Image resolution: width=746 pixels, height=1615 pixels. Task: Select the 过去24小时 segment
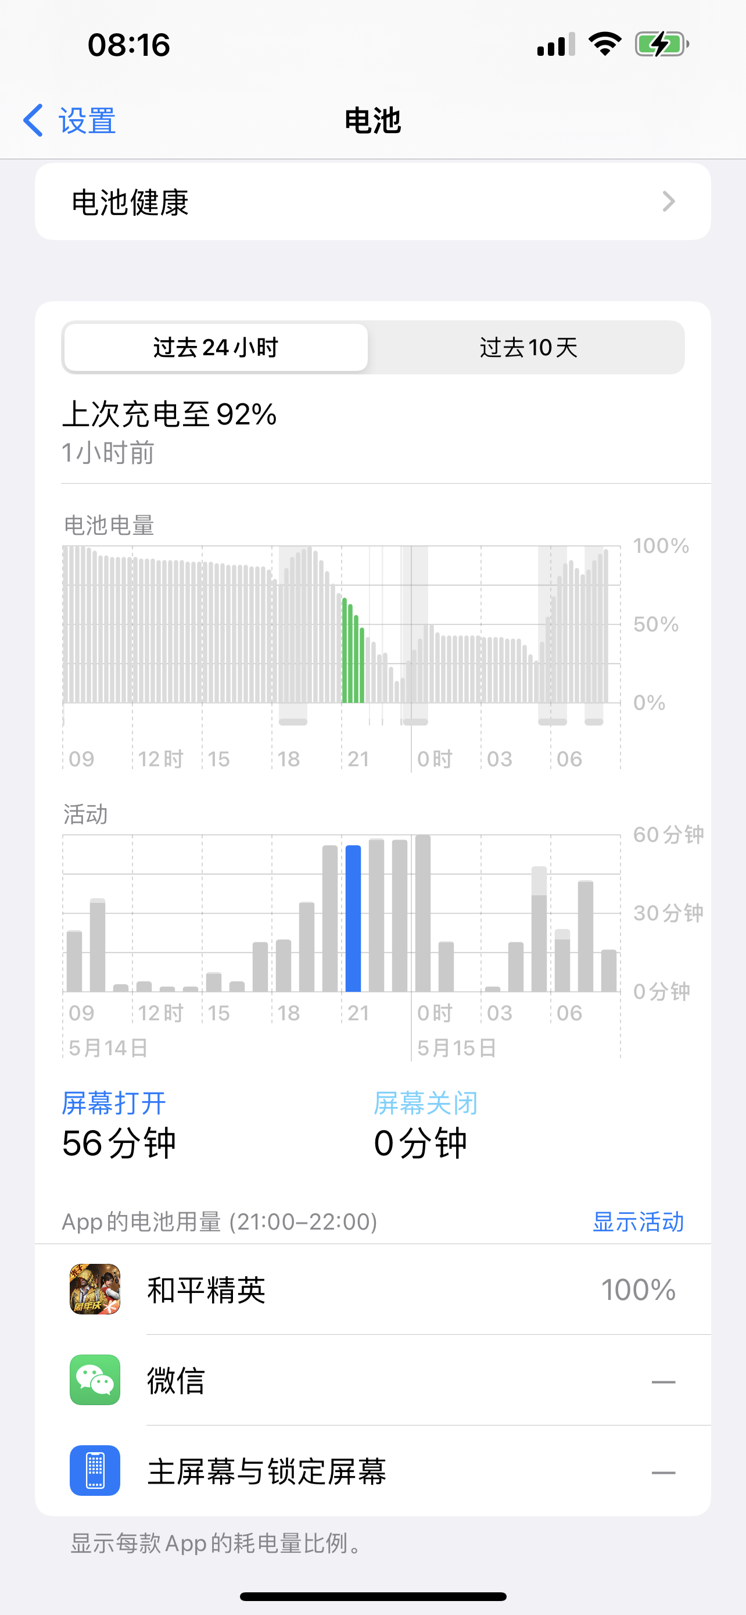click(216, 347)
